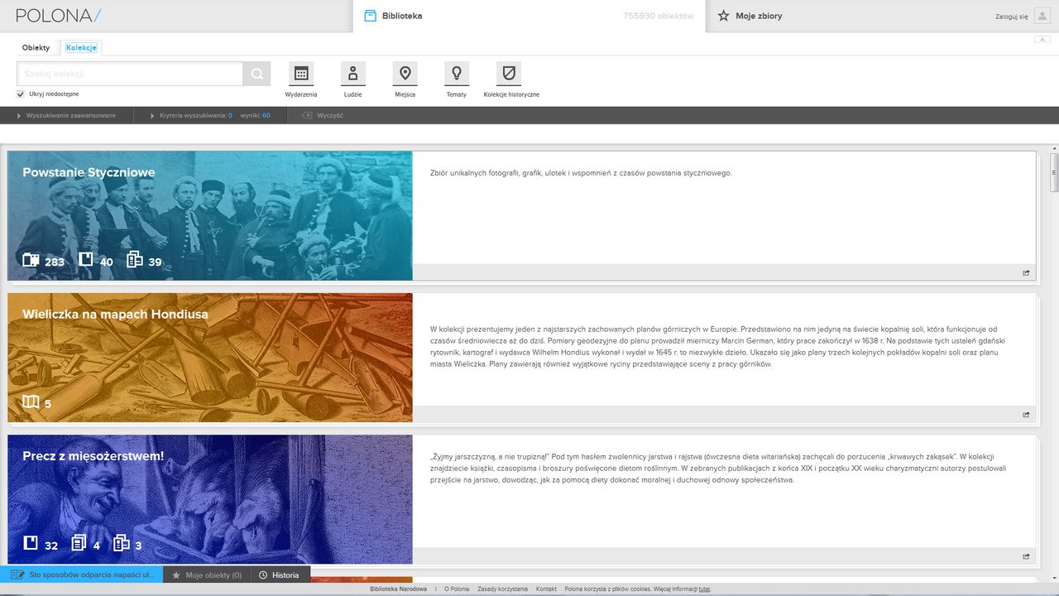Switch to the Kolekcje tab
Image resolution: width=1059 pixels, height=596 pixels.
coord(81,48)
